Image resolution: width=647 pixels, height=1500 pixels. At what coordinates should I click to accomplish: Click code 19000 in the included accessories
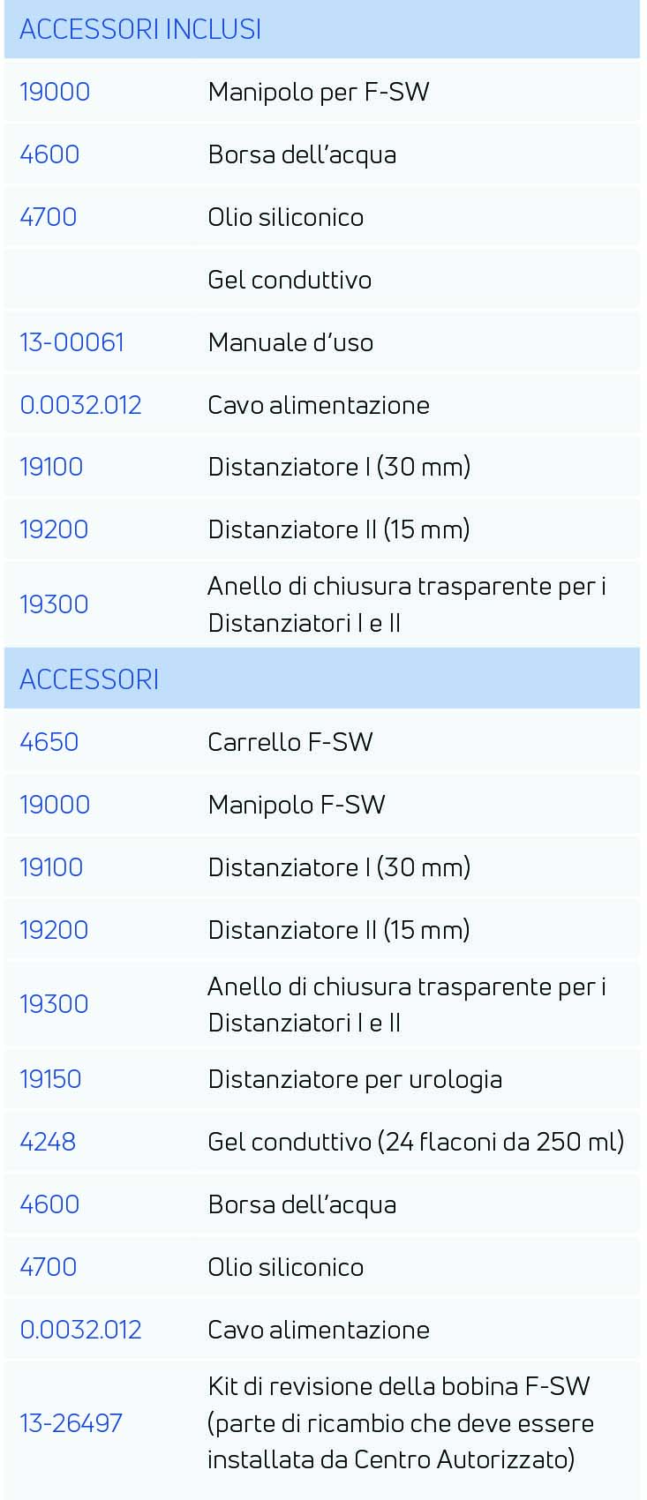point(55,92)
